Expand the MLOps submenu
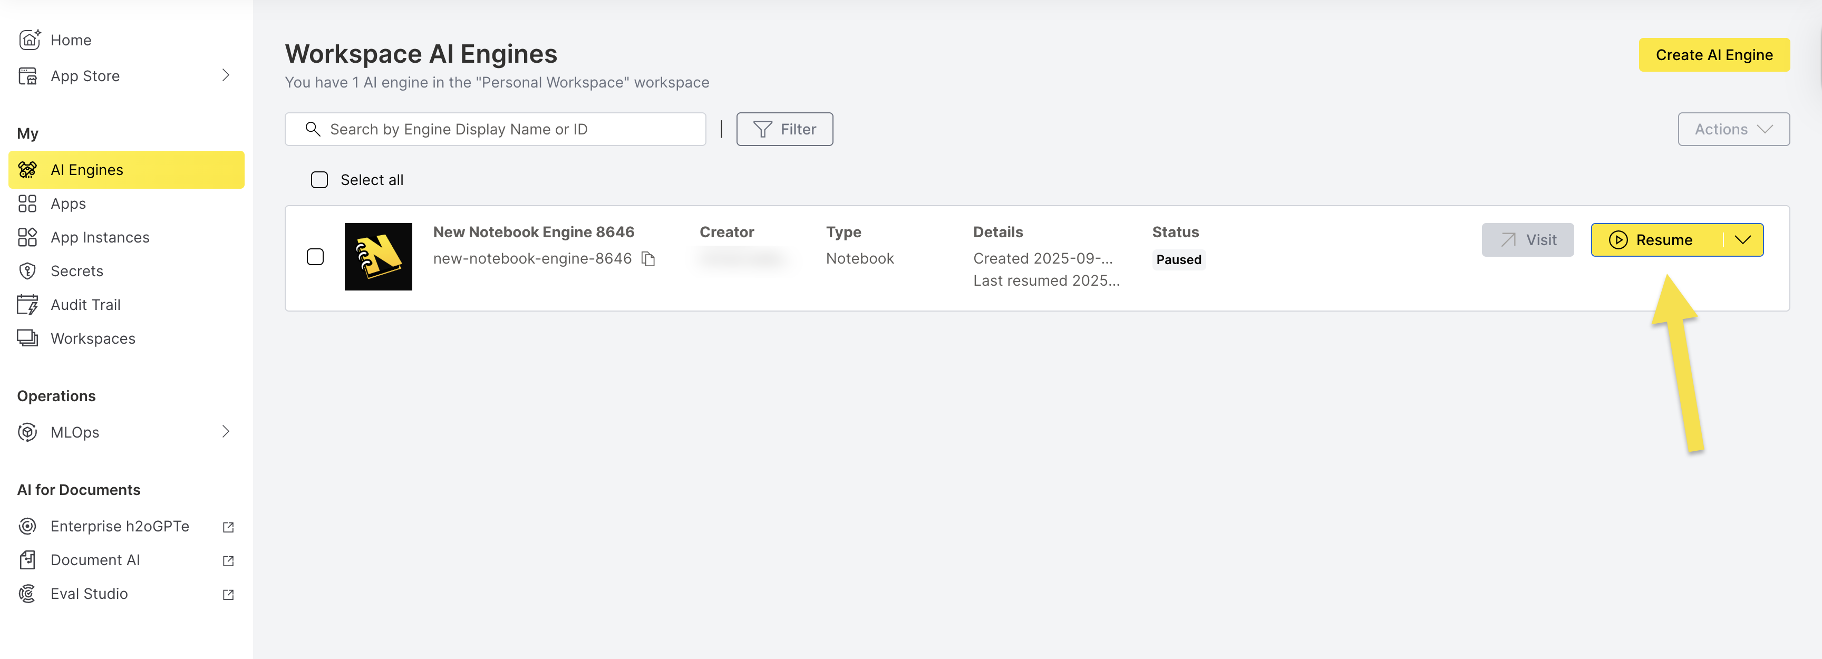1822x659 pixels. click(226, 432)
